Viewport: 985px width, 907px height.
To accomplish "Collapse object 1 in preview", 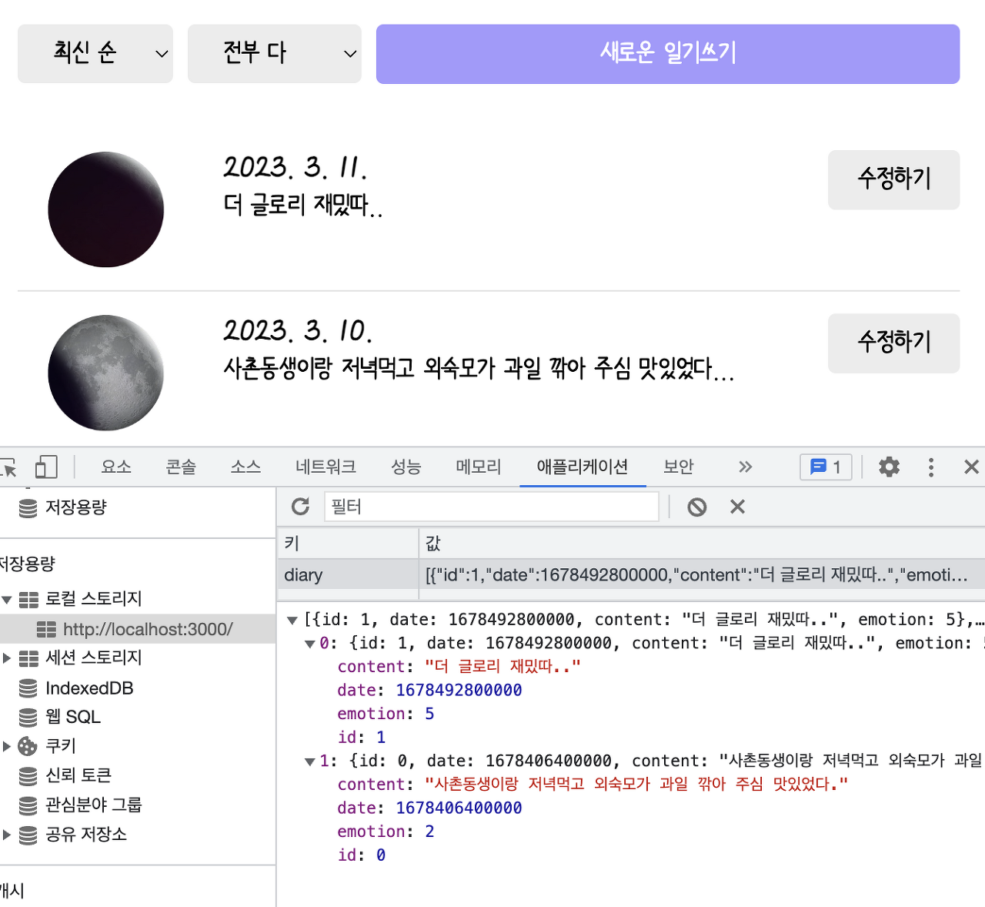I will click(310, 761).
